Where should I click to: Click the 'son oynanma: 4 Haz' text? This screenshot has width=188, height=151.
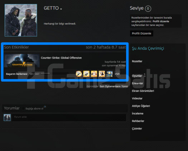[x=114, y=65]
